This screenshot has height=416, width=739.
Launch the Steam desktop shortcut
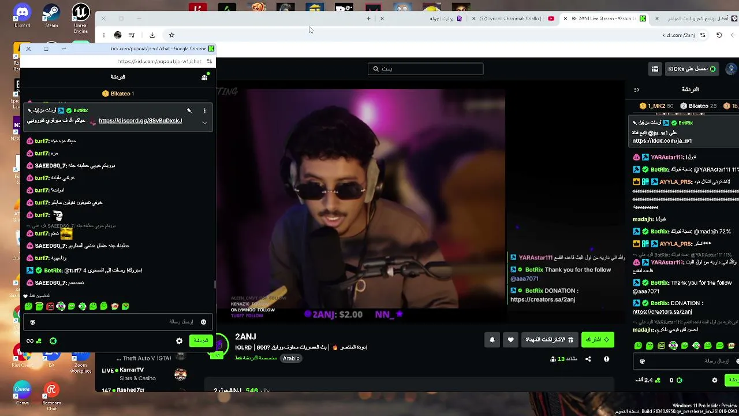click(51, 16)
